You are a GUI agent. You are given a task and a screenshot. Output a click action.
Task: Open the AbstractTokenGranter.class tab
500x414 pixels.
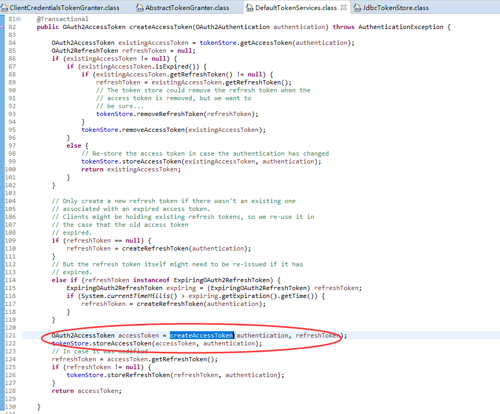[183, 7]
